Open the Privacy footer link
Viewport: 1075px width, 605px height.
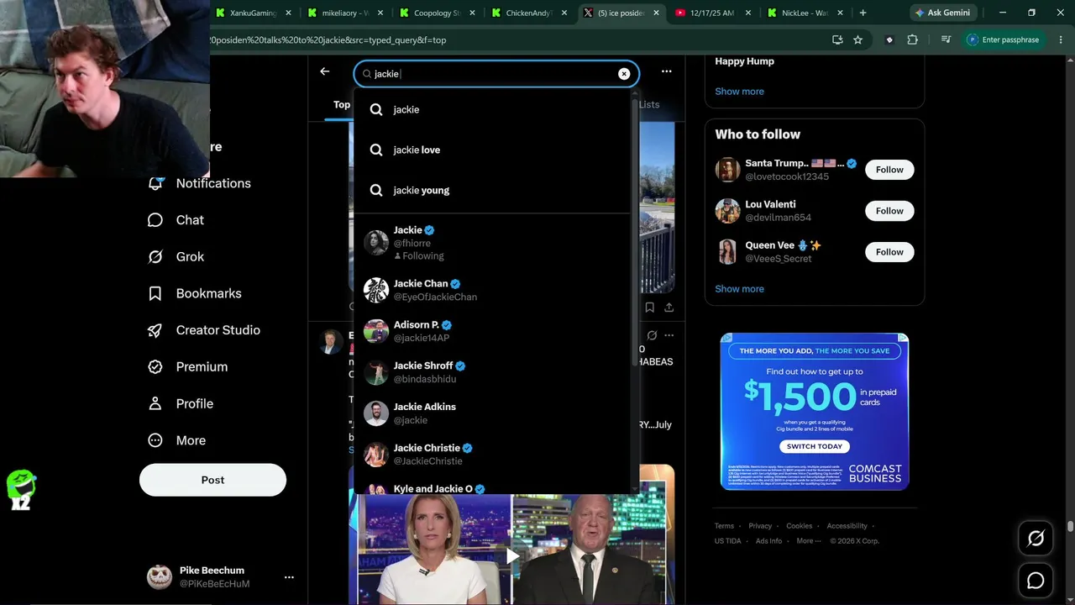tap(760, 526)
